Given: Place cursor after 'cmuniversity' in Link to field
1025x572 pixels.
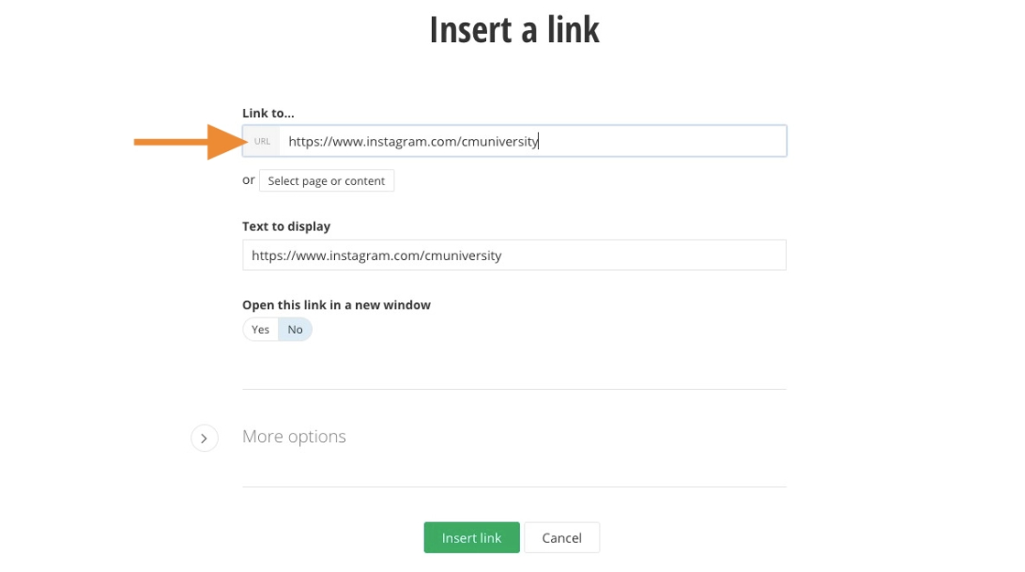Looking at the screenshot, I should (x=540, y=142).
